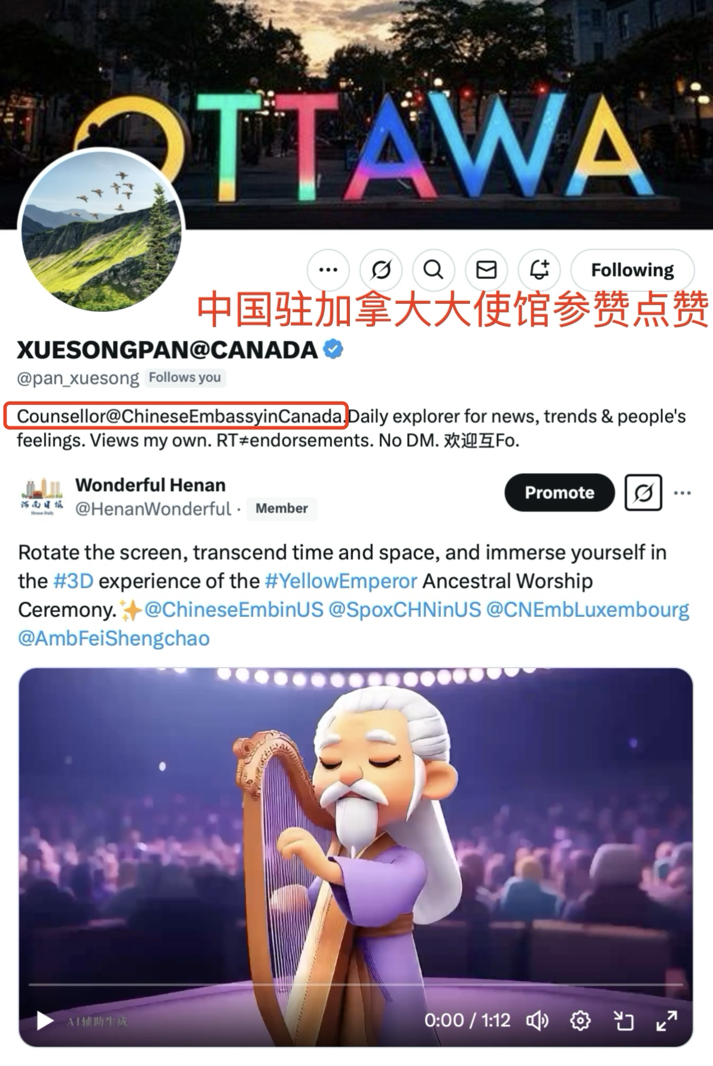Image resolution: width=713 pixels, height=1066 pixels.
Task: Click the Grok icon beside profile options
Action: point(381,270)
